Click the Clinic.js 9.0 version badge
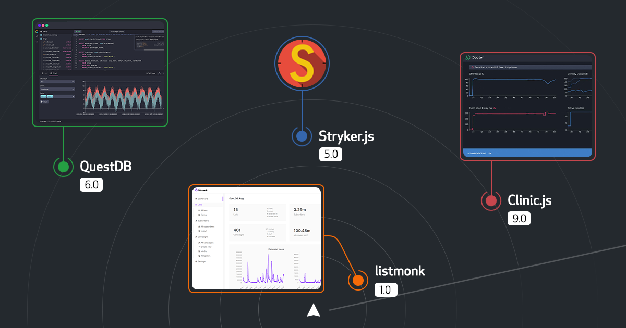Screen dimensions: 626x328 coord(519,218)
